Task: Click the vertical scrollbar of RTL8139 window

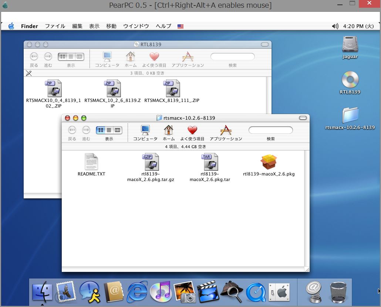Action: (x=269, y=95)
